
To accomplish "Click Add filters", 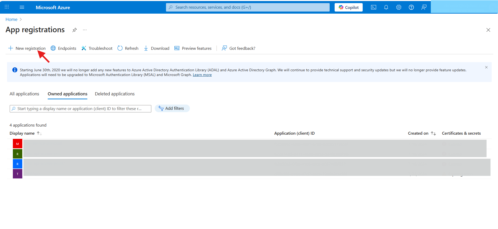I will pos(172,108).
